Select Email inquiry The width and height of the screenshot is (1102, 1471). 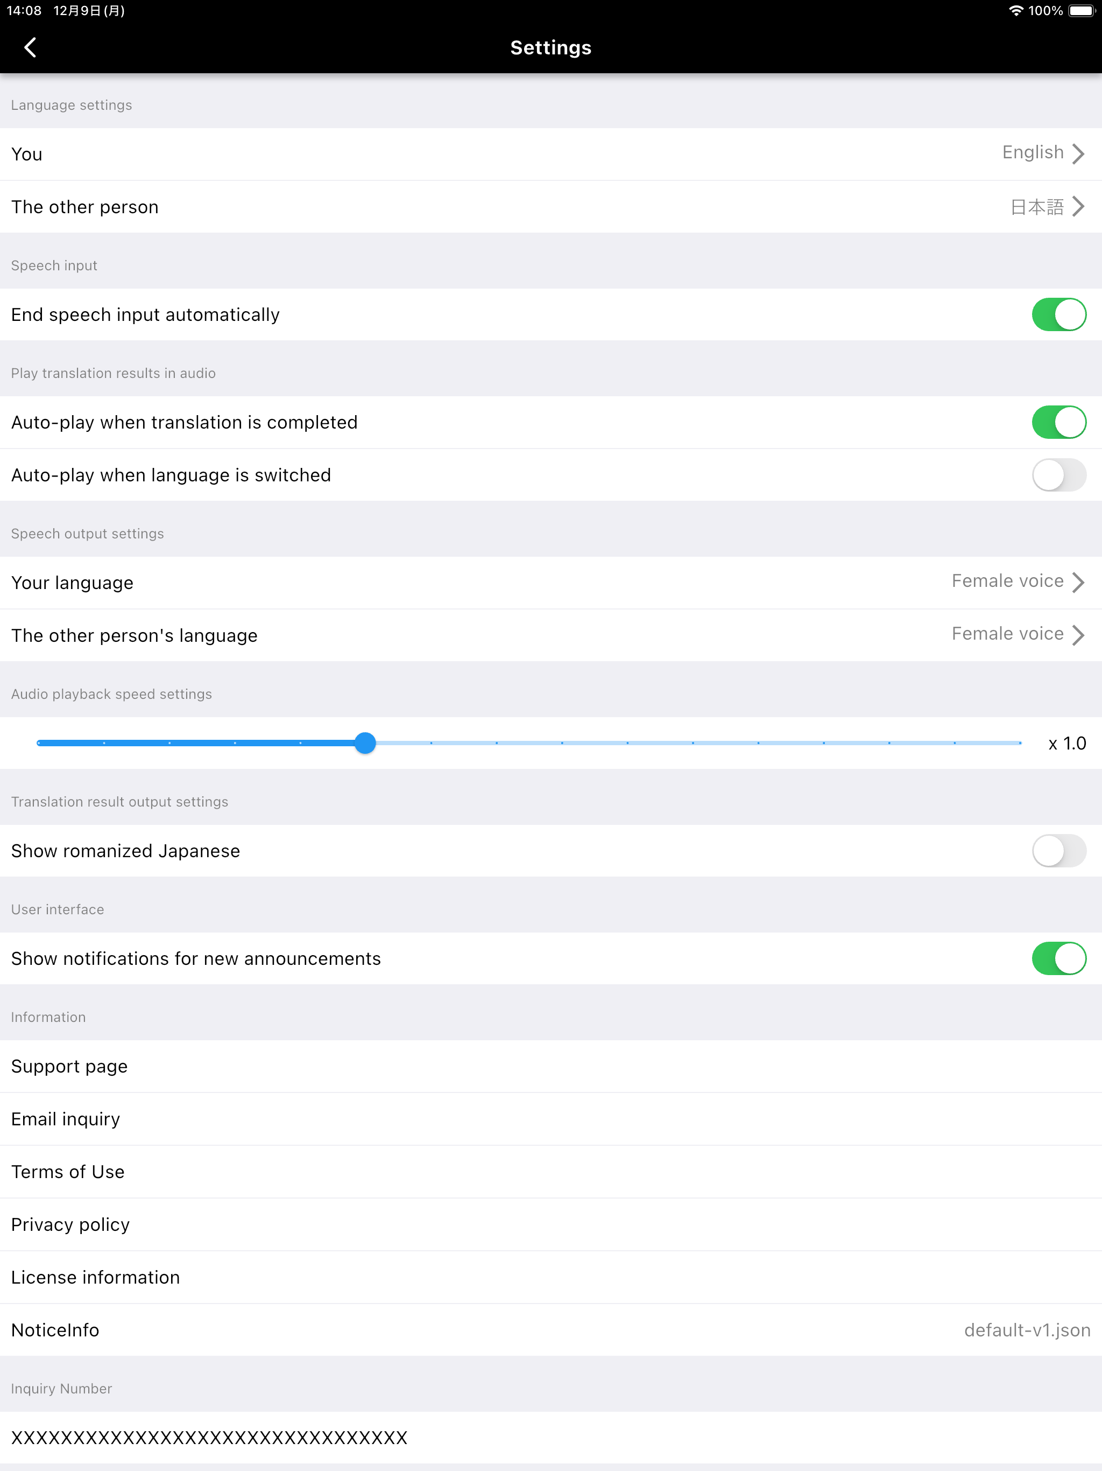click(551, 1118)
